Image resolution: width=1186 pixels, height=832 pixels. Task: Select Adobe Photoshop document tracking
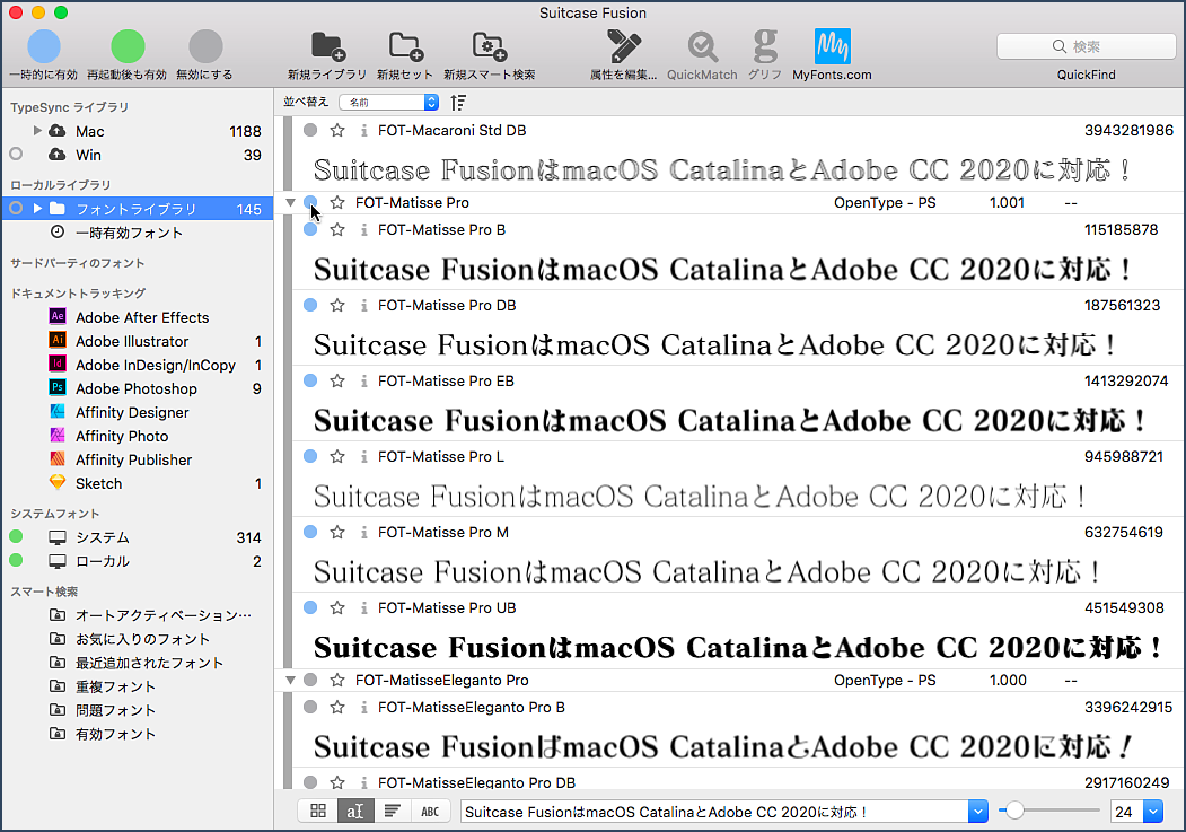135,388
